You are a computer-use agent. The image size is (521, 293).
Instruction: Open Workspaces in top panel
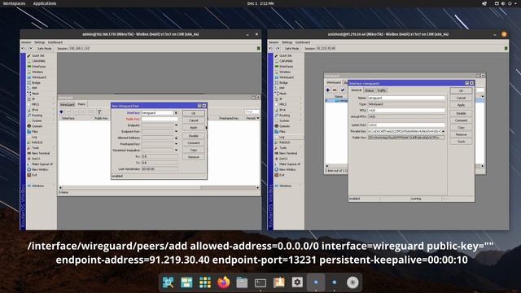point(14,3)
